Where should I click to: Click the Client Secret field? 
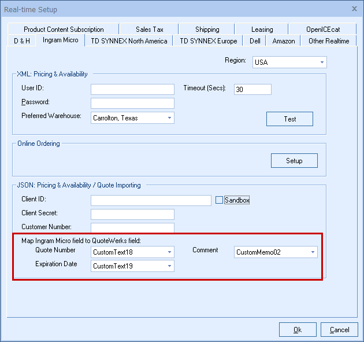pos(132,214)
